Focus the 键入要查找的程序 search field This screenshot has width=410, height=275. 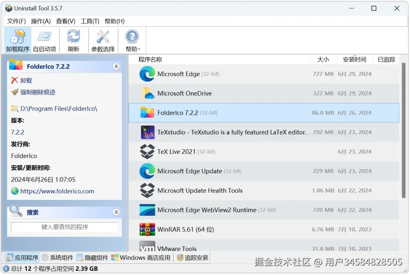65,227
